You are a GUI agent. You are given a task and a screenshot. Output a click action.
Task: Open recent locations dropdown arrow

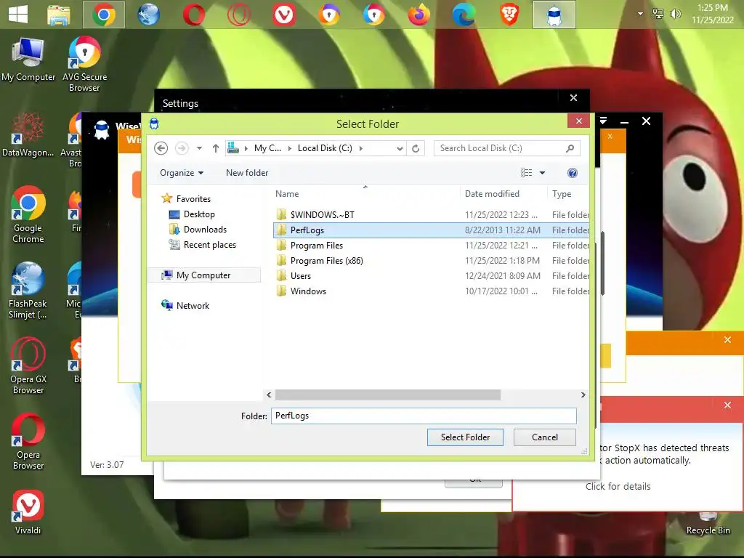click(199, 148)
